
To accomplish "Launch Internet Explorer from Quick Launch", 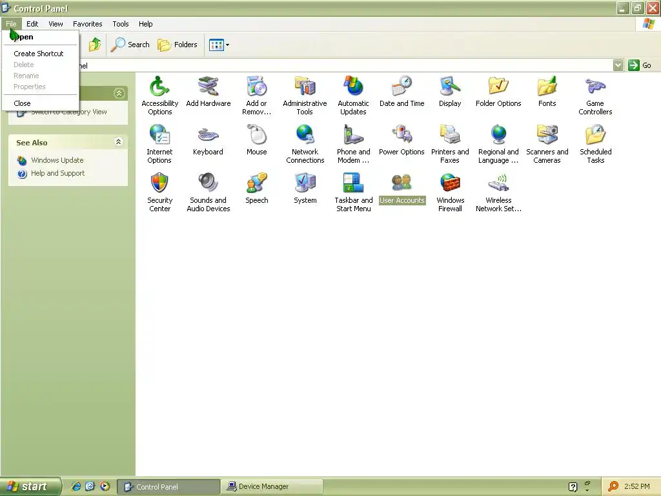I will [x=76, y=486].
